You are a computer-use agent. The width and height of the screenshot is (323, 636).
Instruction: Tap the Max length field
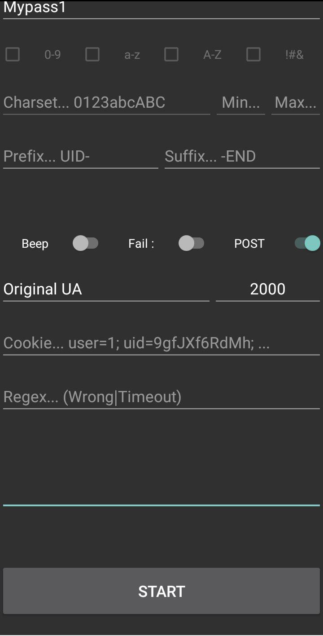[296, 103]
